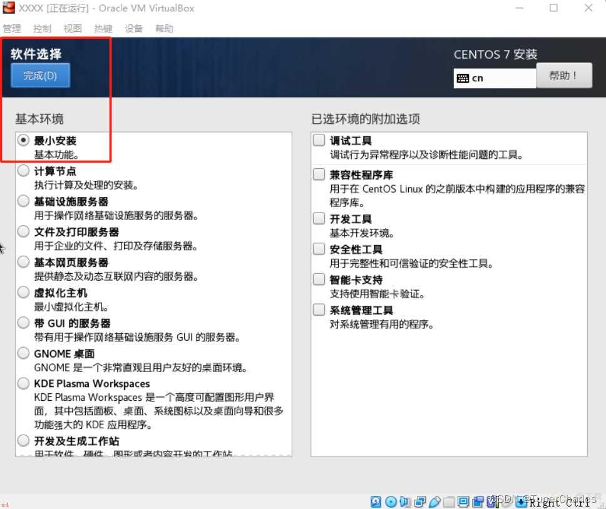Viewport: 606px width, 509px height.
Task: Click the 帮助！ button
Action: 564,76
